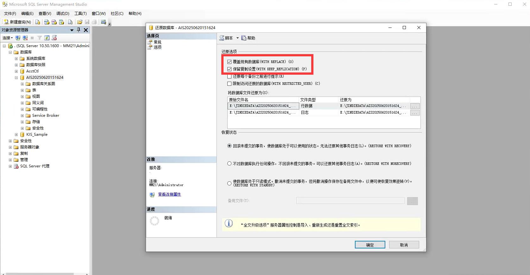This screenshot has width=530, height=275.
Task: Open the 窗口(W) menu
Action: tap(98, 13)
